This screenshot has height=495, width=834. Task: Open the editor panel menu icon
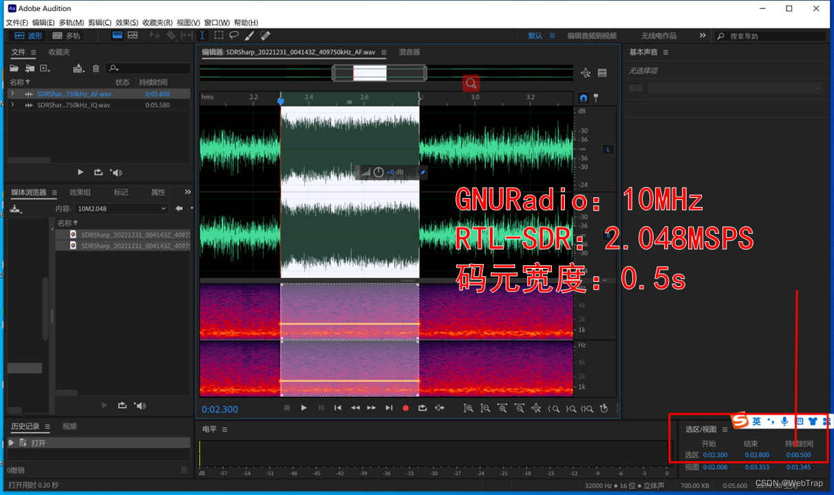click(384, 52)
